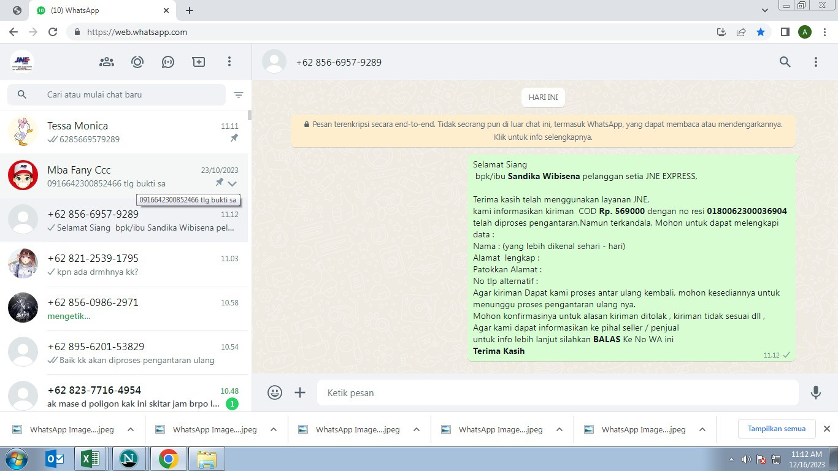This screenshot has width=838, height=471.
Task: Toggle the unread chats filter icon
Action: [x=239, y=95]
